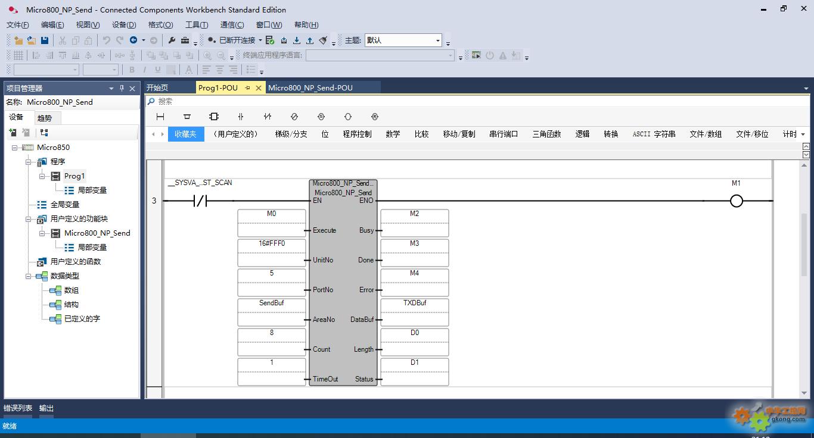Collapse the 数据类型 tree node
The image size is (814, 438).
(x=28, y=276)
